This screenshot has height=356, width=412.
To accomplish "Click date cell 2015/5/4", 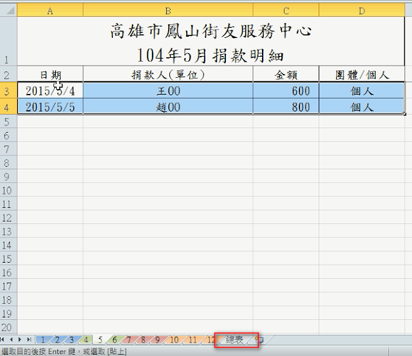I will [50, 90].
